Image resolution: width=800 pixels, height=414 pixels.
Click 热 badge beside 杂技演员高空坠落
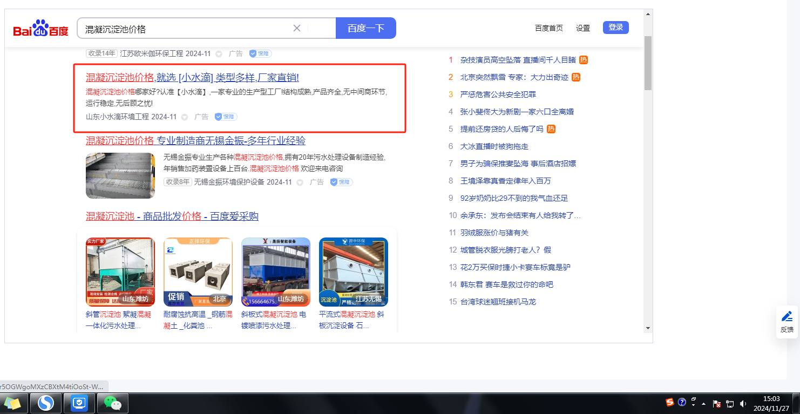584,60
